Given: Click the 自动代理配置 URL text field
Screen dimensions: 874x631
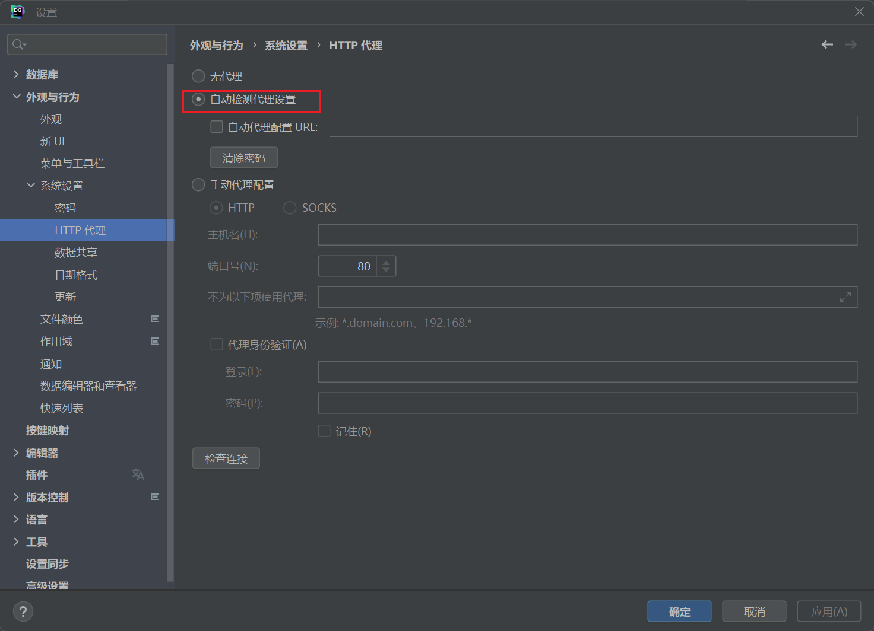Looking at the screenshot, I should [x=594, y=126].
